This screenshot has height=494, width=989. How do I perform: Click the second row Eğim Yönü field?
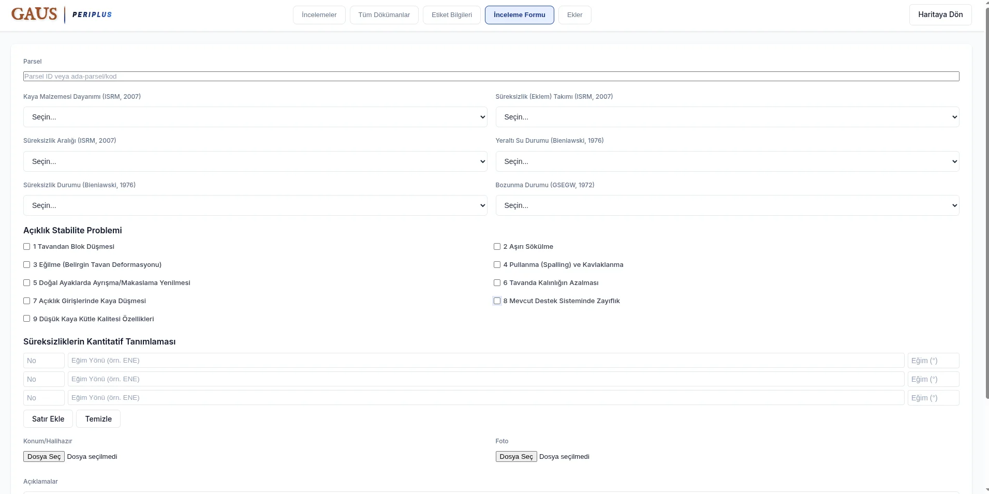pyautogui.click(x=486, y=379)
